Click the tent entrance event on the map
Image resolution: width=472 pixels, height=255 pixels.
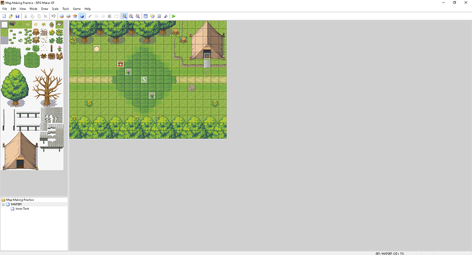207,56
